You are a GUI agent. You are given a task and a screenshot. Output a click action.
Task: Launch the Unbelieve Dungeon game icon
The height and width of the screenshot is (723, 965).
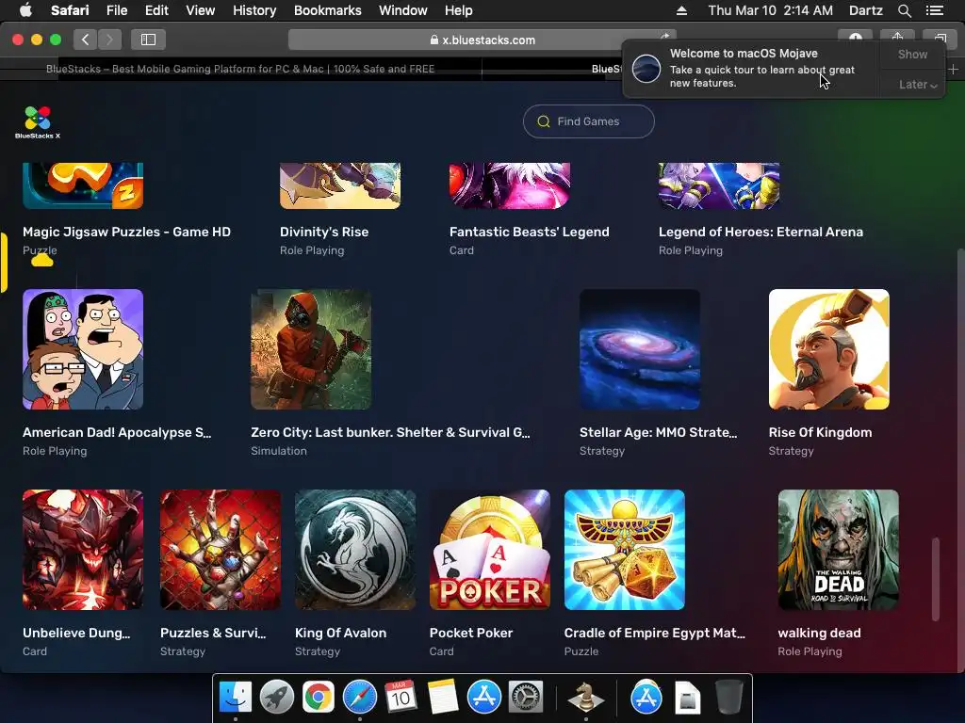(x=83, y=550)
